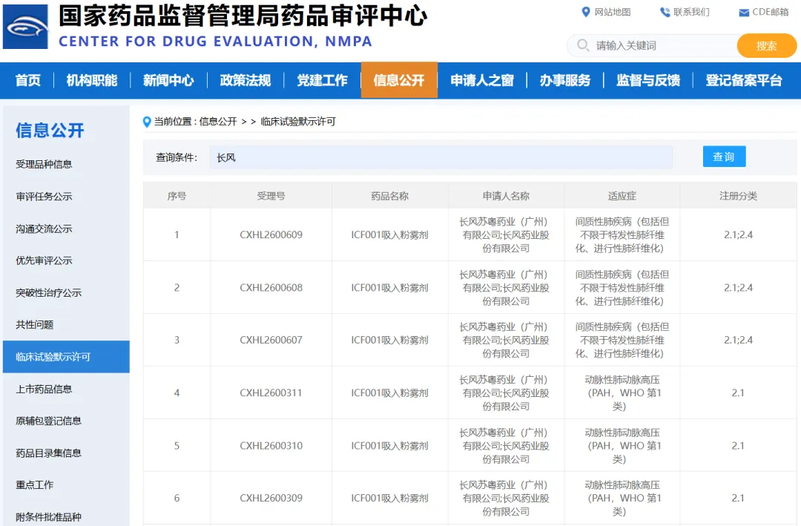Image resolution: width=801 pixels, height=526 pixels.
Task: Click the 查询条件 input containing 长风
Action: [441, 157]
